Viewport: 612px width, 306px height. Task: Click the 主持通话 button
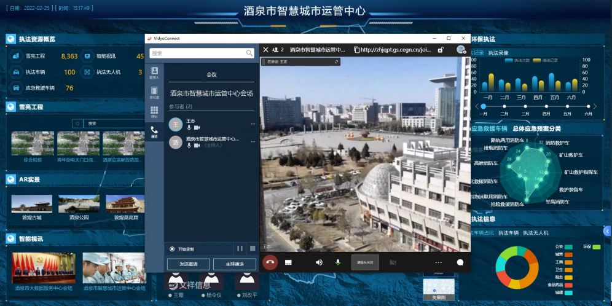coord(235,264)
